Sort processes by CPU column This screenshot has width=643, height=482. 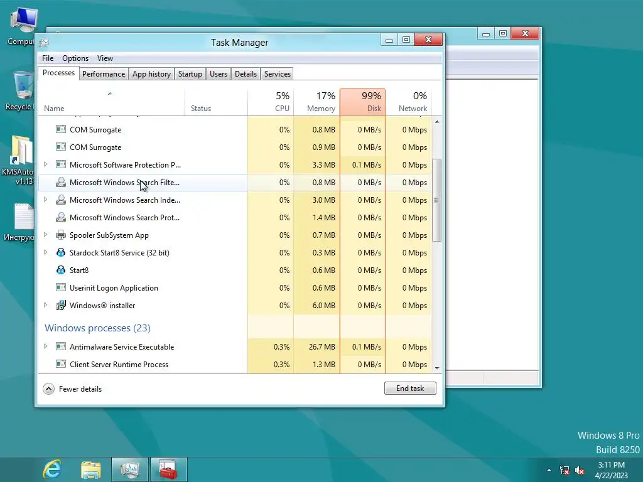coord(271,102)
